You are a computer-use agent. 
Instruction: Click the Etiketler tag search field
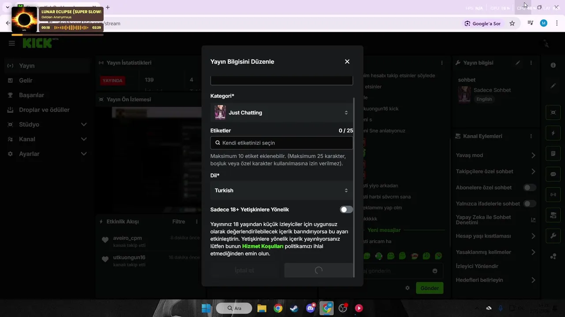tap(282, 143)
